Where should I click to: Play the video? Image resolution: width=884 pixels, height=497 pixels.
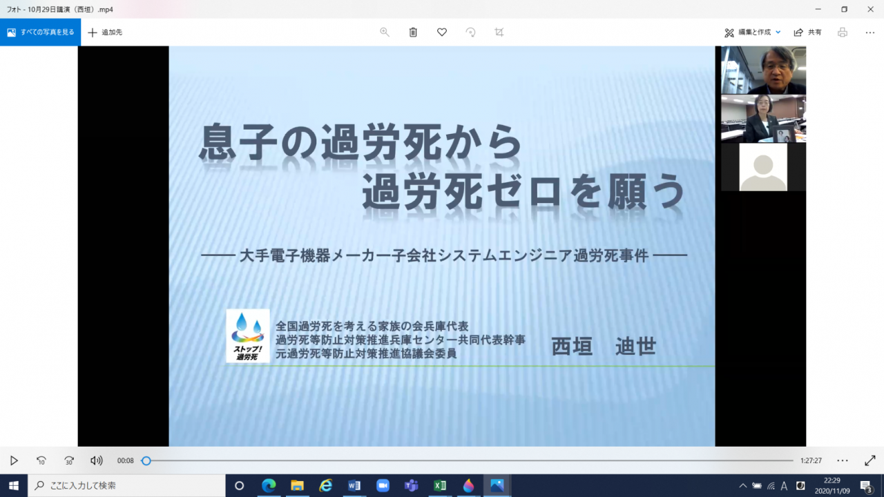pos(14,460)
